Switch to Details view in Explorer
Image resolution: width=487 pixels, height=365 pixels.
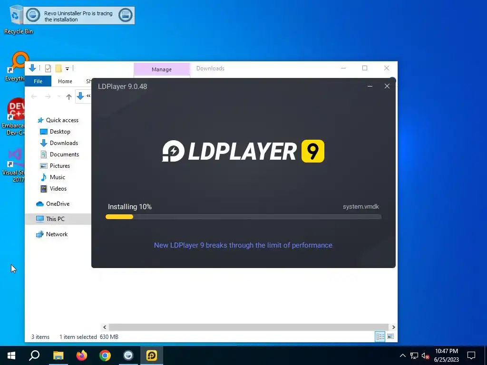tap(380, 337)
